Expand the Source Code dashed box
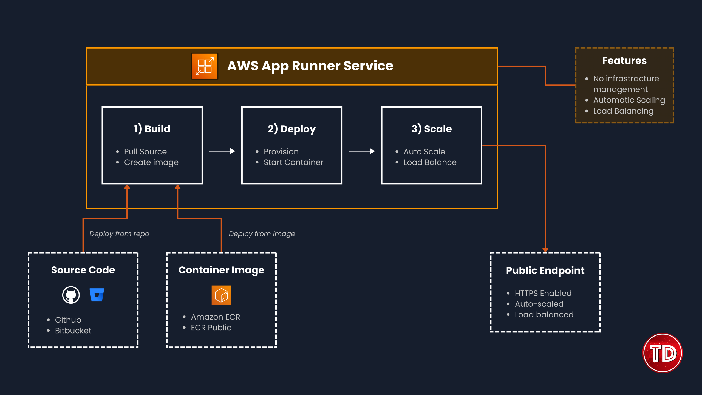702x395 pixels. (83, 300)
